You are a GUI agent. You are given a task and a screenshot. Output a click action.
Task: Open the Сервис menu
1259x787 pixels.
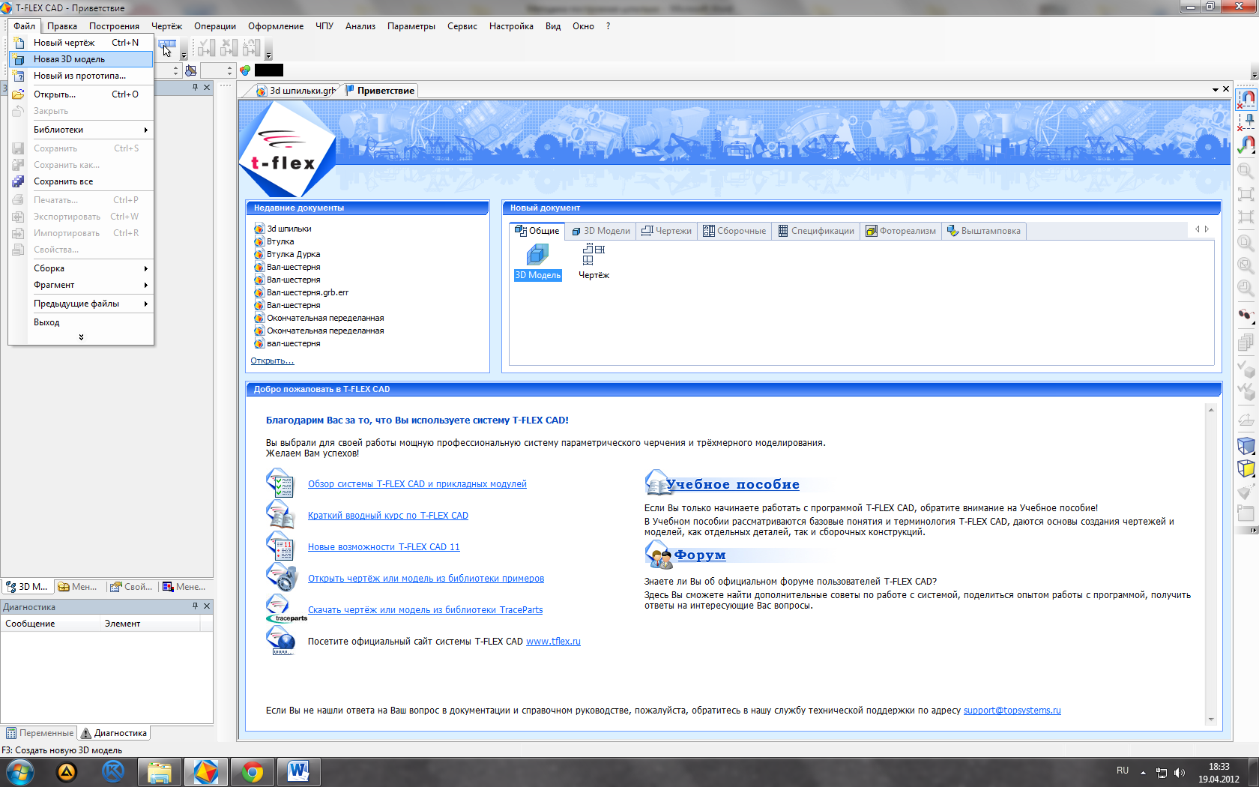[x=462, y=26]
